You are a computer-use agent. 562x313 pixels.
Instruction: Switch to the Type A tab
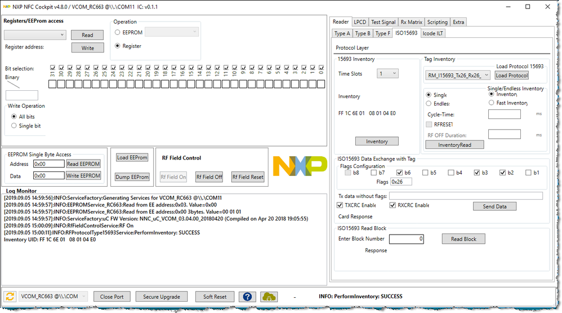(342, 33)
